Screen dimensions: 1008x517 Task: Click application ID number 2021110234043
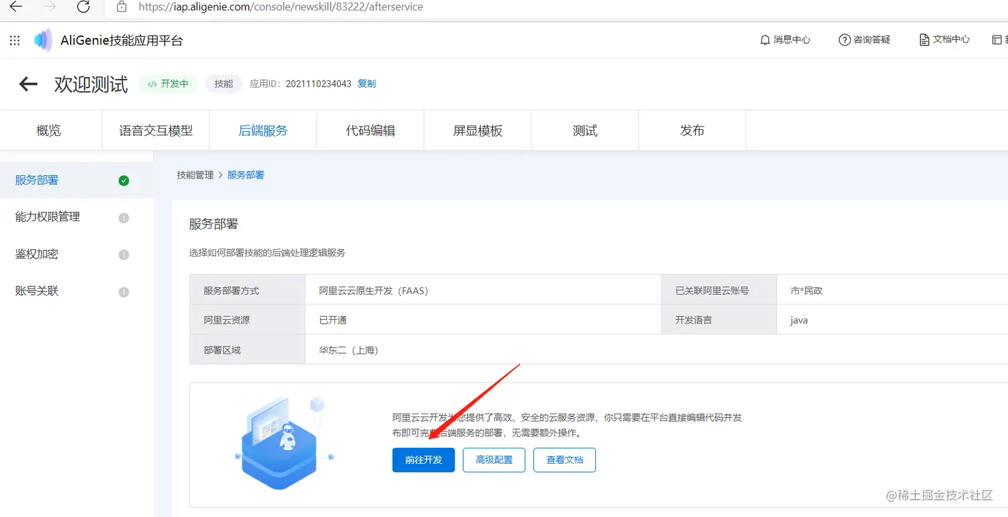[319, 84]
